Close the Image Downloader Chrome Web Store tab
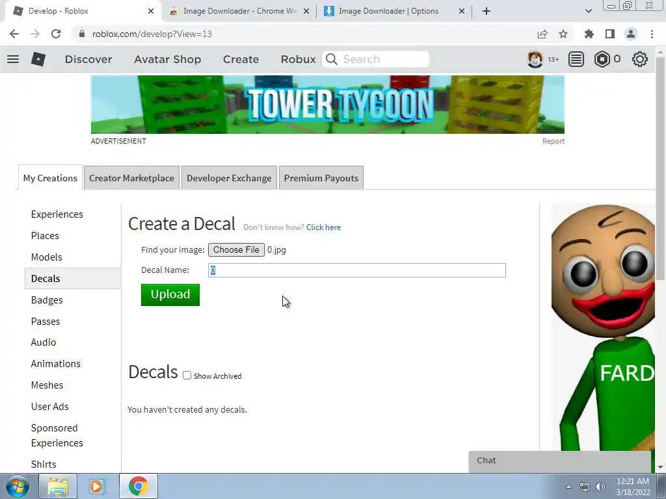This screenshot has height=499, width=666. pyautogui.click(x=306, y=11)
